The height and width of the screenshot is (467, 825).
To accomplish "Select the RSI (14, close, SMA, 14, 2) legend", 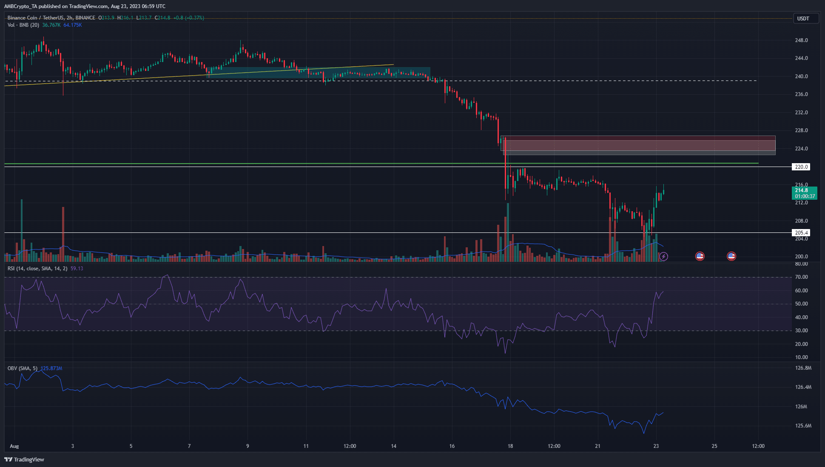I will tap(37, 269).
